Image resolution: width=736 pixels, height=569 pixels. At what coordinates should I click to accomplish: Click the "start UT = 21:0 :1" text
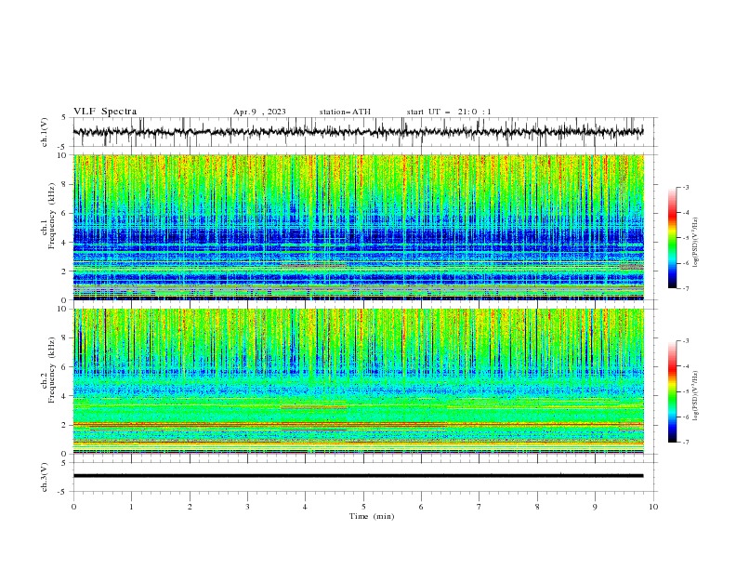point(449,112)
